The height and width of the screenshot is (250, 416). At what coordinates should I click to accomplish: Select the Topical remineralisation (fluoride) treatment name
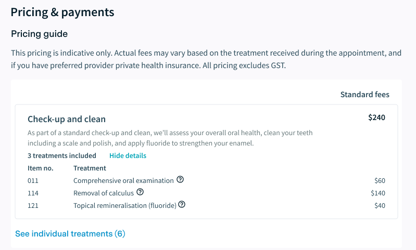click(x=125, y=205)
